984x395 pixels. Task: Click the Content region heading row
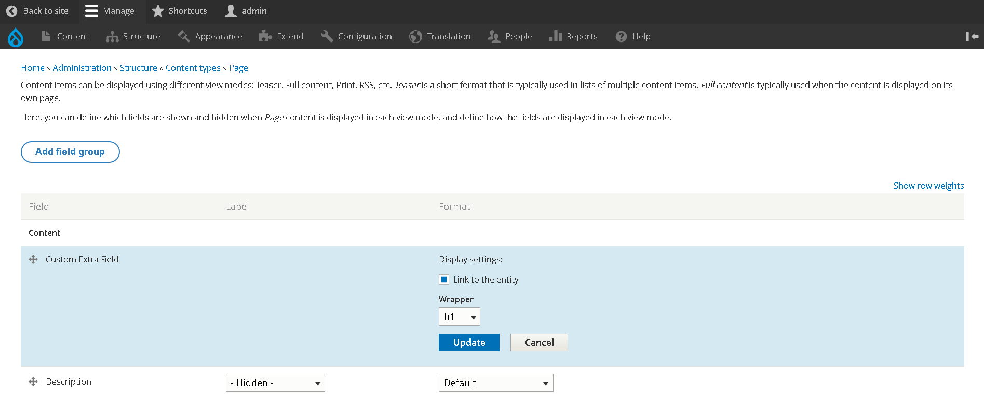coord(492,233)
